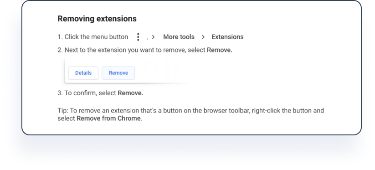Click the list number '2.' marker
The image size is (375, 170).
60,50
